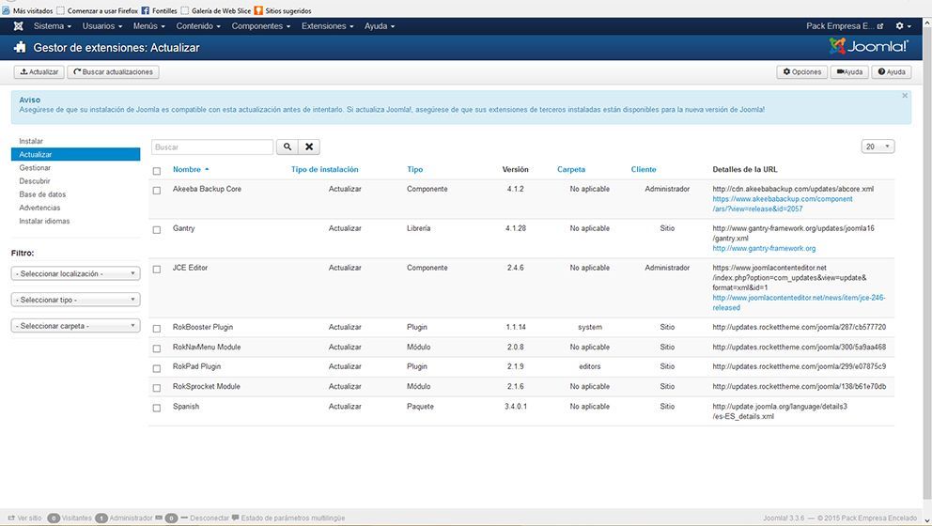Click the Facebook Fontilles bookmark icon
This screenshot has width=932, height=526.
click(145, 10)
